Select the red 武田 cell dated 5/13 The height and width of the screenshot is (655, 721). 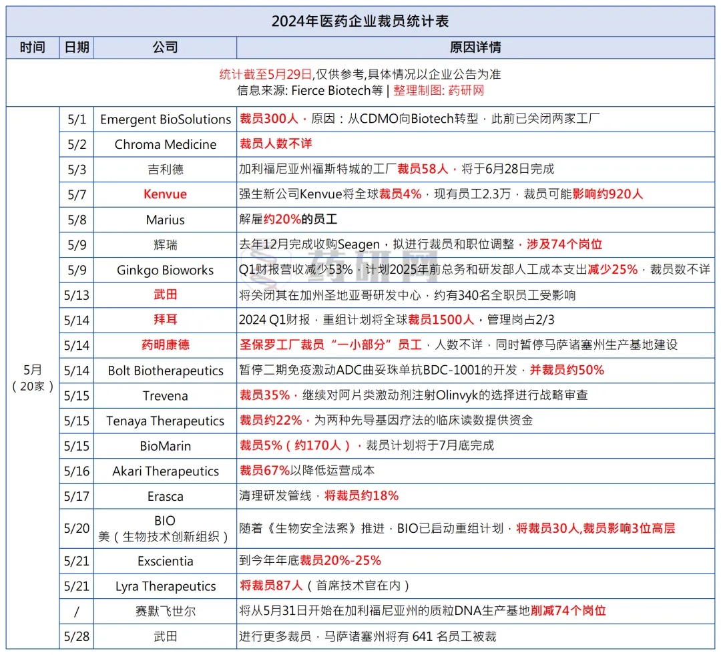tap(165, 295)
